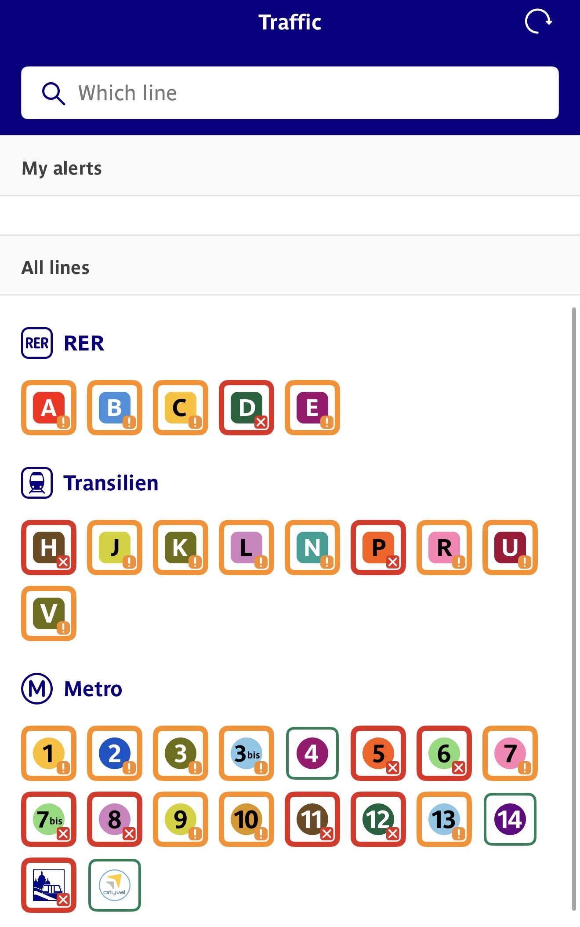580x927 pixels.
Task: Open Transilien H line status
Action: click(x=49, y=547)
